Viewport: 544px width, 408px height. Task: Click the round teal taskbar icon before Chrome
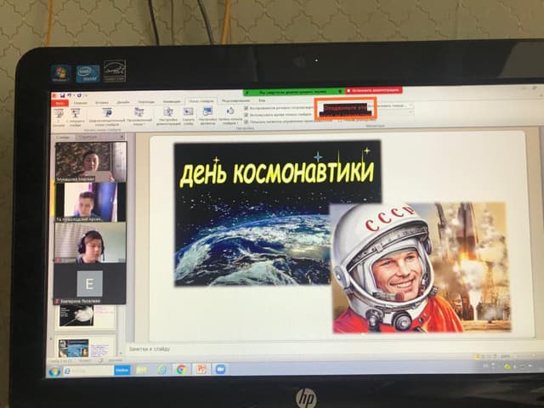[161, 370]
